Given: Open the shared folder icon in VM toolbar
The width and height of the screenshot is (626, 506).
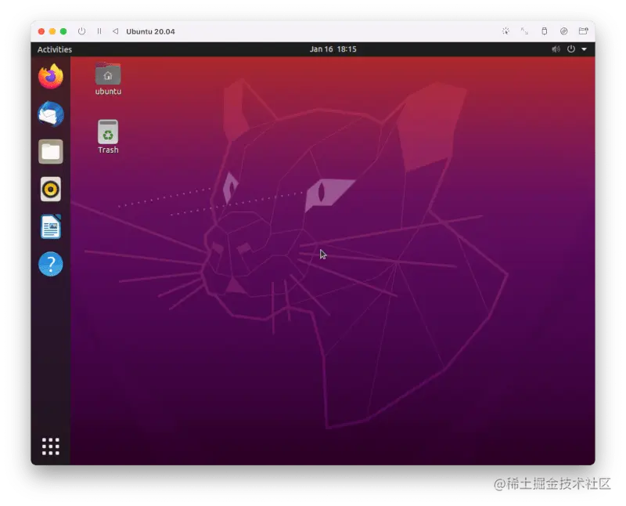Looking at the screenshot, I should [583, 31].
